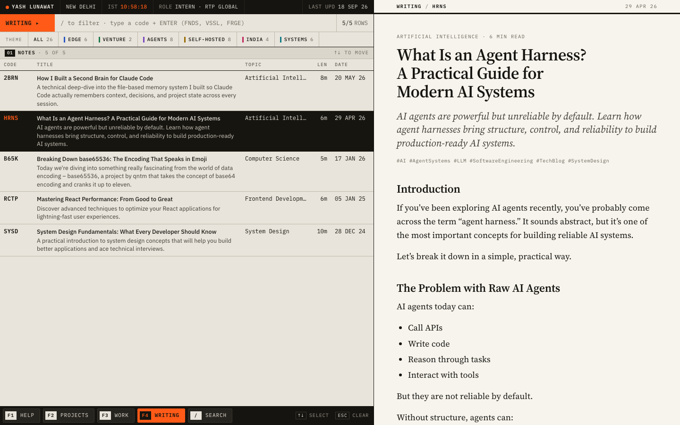Open 'System Design Fundamentals' note title
The width and height of the screenshot is (680, 425).
pos(127,232)
